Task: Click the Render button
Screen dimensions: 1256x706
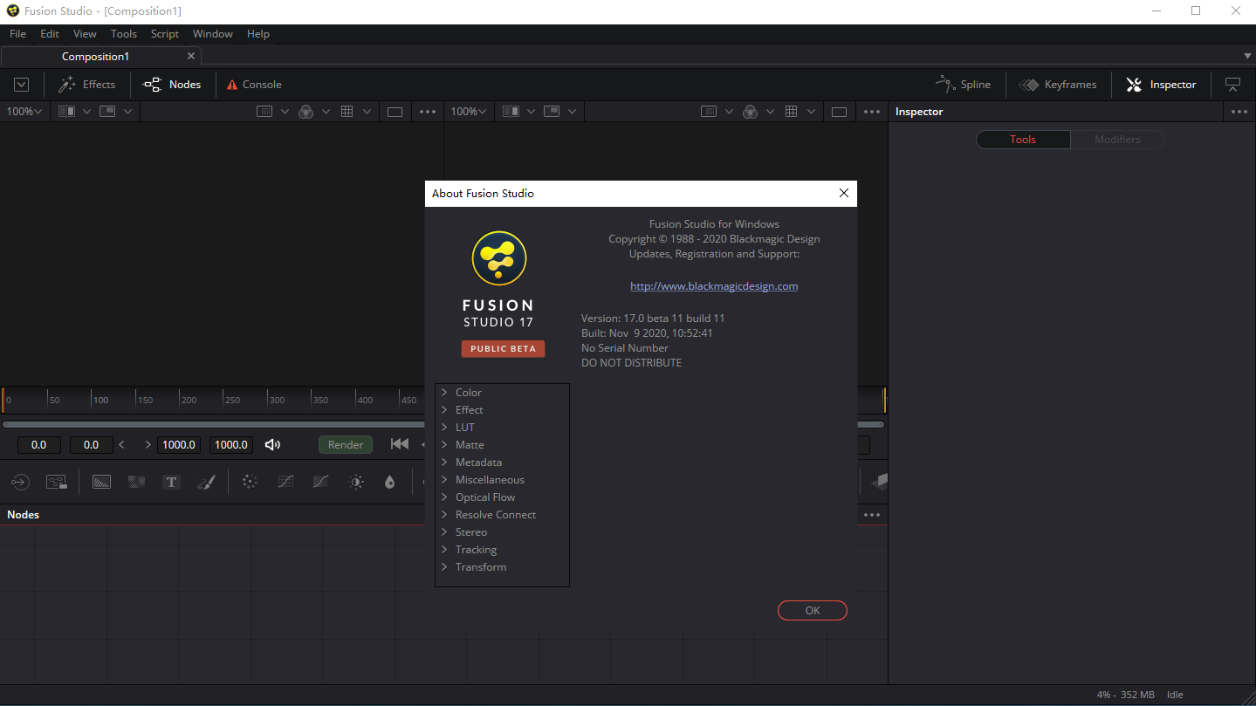Action: tap(346, 444)
